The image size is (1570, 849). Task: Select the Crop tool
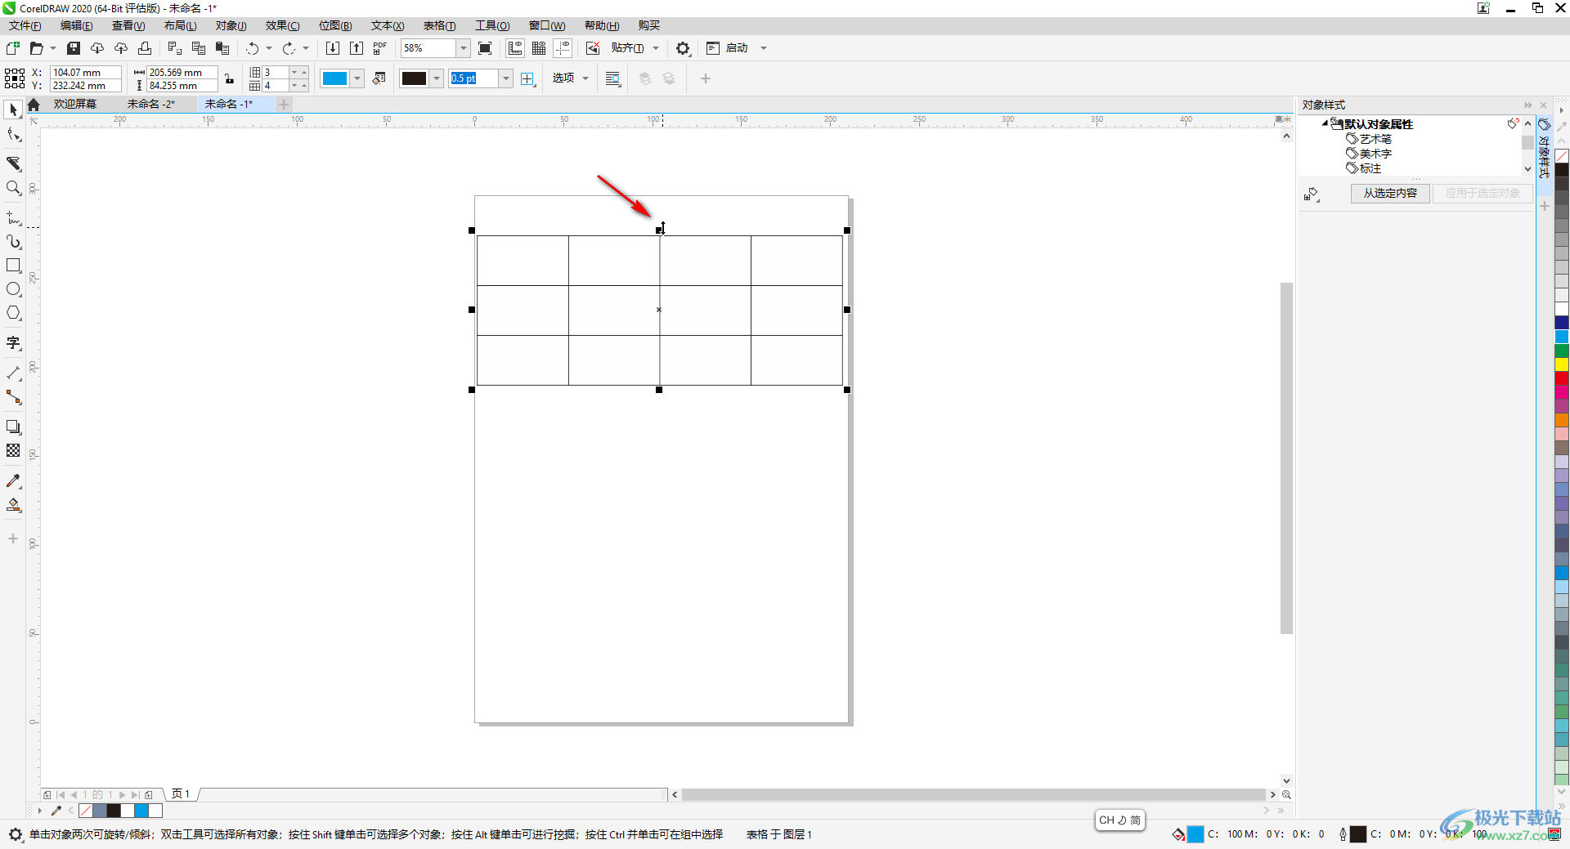click(13, 163)
